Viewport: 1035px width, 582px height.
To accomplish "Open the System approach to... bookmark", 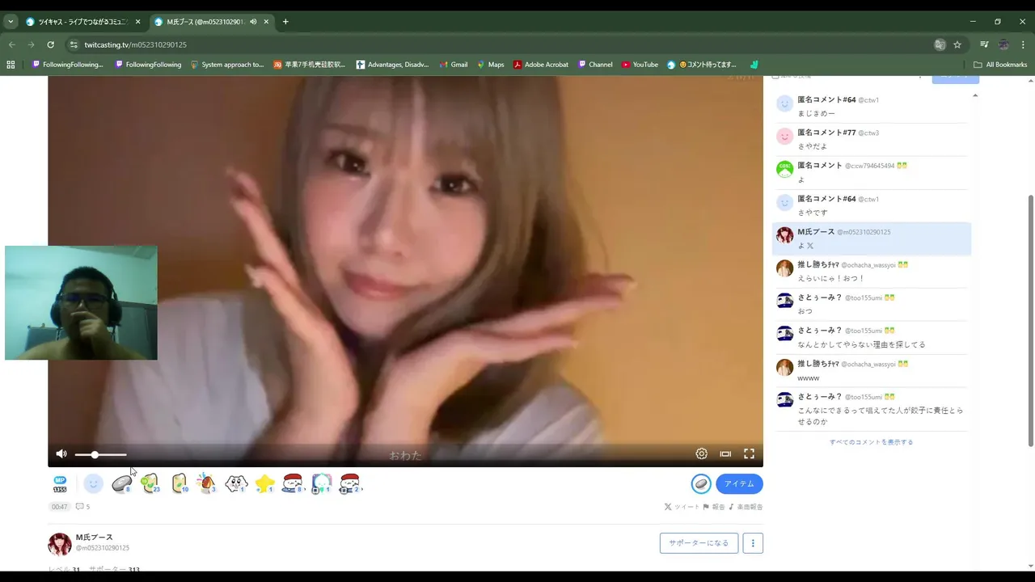I will (x=227, y=65).
